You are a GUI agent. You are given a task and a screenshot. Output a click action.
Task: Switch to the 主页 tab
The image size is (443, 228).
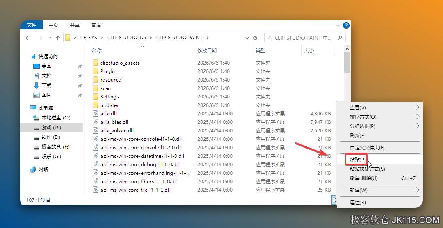53,25
